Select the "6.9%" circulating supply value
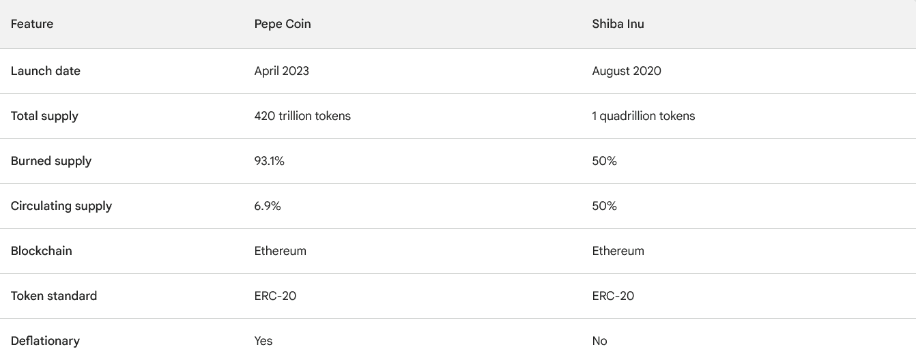 [x=268, y=206]
